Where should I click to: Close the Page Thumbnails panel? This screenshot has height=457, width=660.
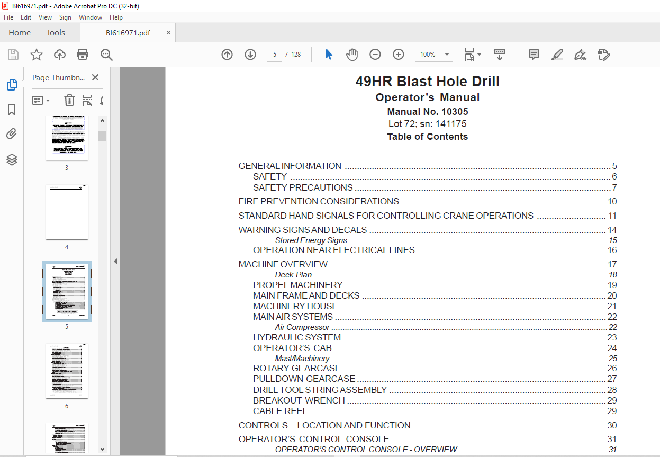95,77
